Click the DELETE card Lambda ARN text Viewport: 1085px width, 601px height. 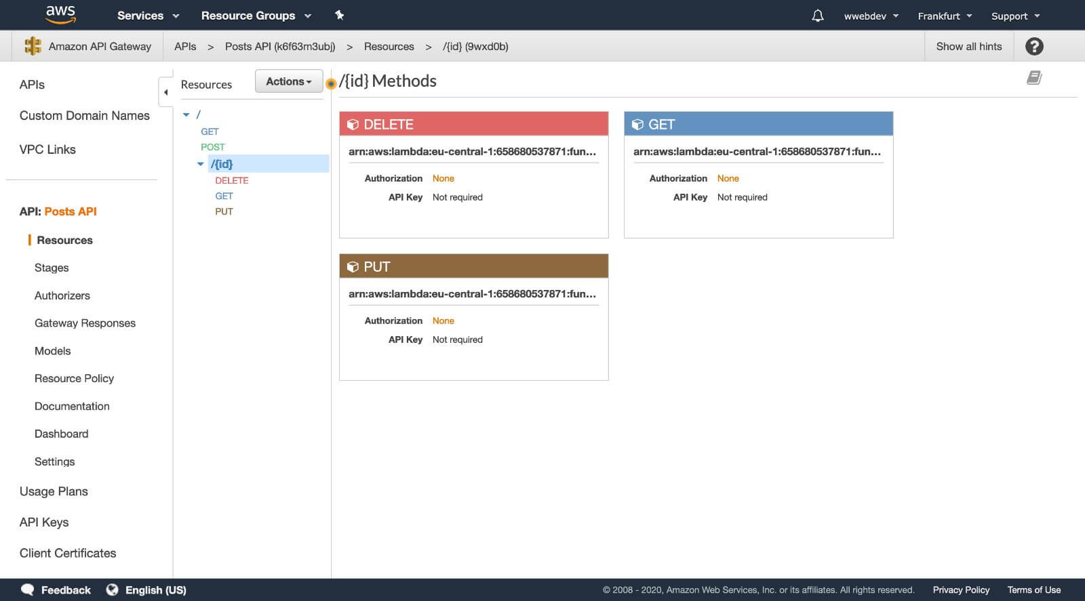[x=472, y=151]
